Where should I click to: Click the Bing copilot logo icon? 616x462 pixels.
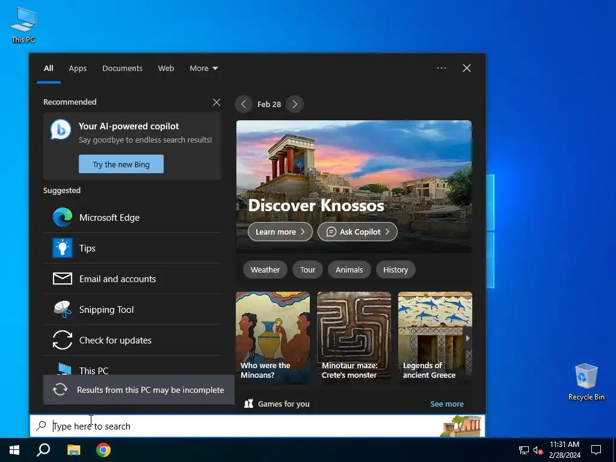pyautogui.click(x=61, y=129)
